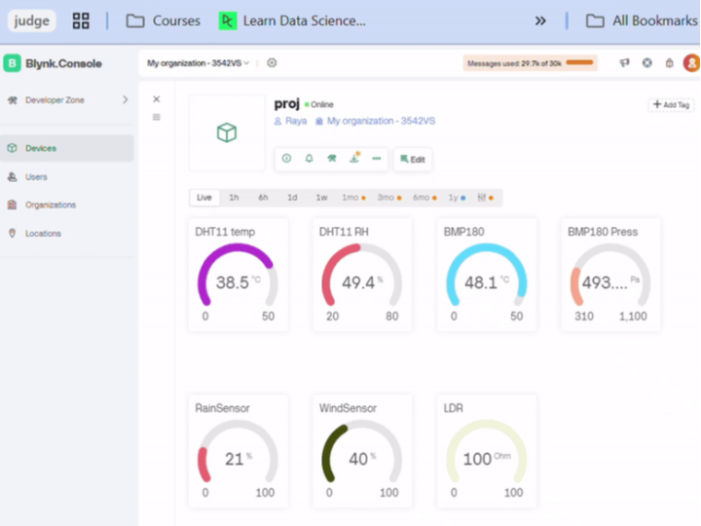Click the megaphone announcements icon
701x526 pixels.
[x=625, y=63]
